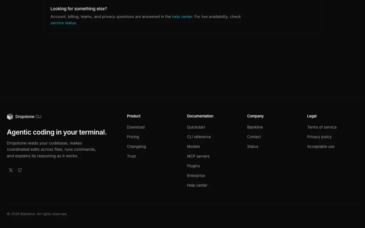Open the X (Twitter) social icon
Screen dimensions: 365x228
tap(11, 170)
